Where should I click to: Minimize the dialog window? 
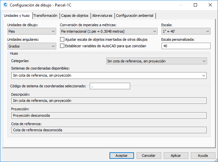(x=181, y=5)
